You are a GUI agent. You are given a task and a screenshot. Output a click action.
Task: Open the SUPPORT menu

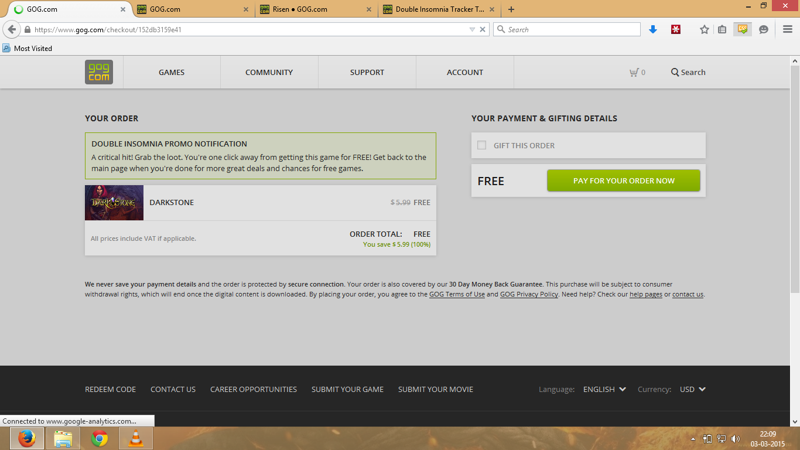[x=367, y=72]
